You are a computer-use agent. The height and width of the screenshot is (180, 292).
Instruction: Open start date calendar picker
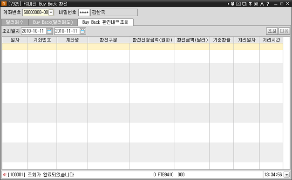49,31
